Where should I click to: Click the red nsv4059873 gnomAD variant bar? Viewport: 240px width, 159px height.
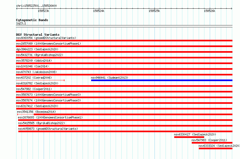point(125,131)
